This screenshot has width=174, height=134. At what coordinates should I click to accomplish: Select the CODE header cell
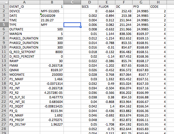(158, 7)
